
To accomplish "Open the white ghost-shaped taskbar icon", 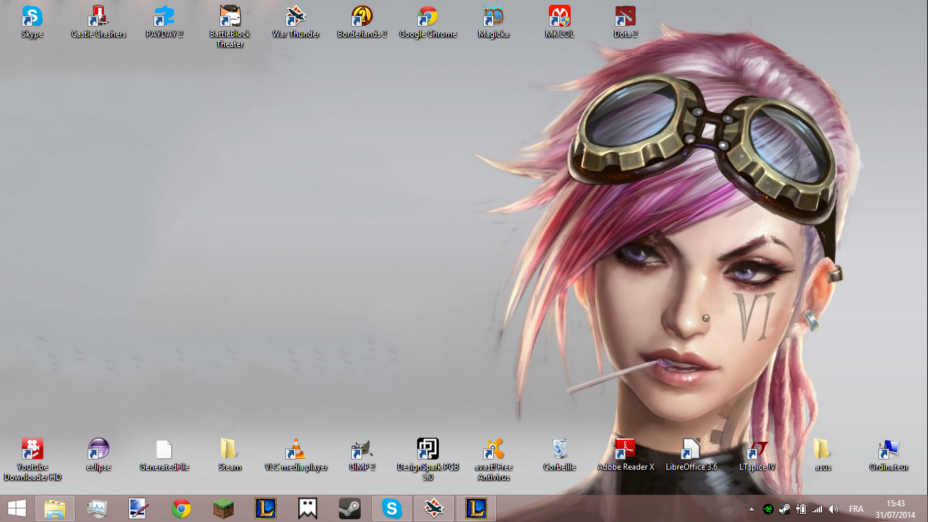I will coord(307,508).
